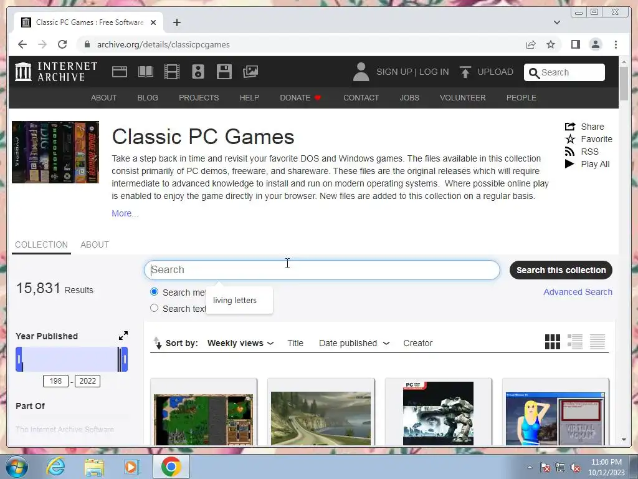The image size is (638, 479).
Task: Sort results by Creator
Action: (x=418, y=344)
